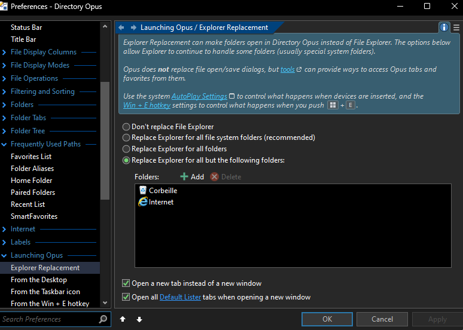The width and height of the screenshot is (463, 330).
Task: Open SmartFavorites page
Action: tap(34, 216)
